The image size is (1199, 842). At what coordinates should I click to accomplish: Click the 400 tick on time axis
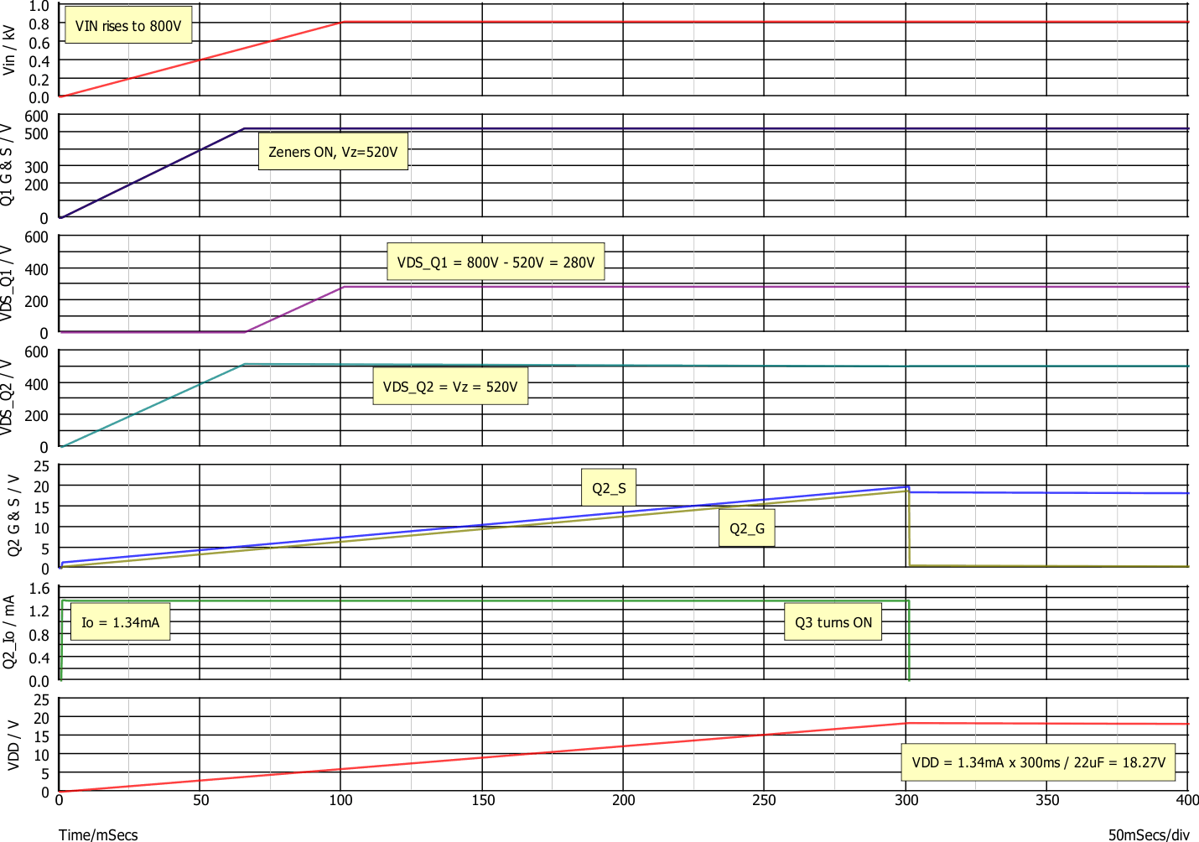[x=1187, y=800]
